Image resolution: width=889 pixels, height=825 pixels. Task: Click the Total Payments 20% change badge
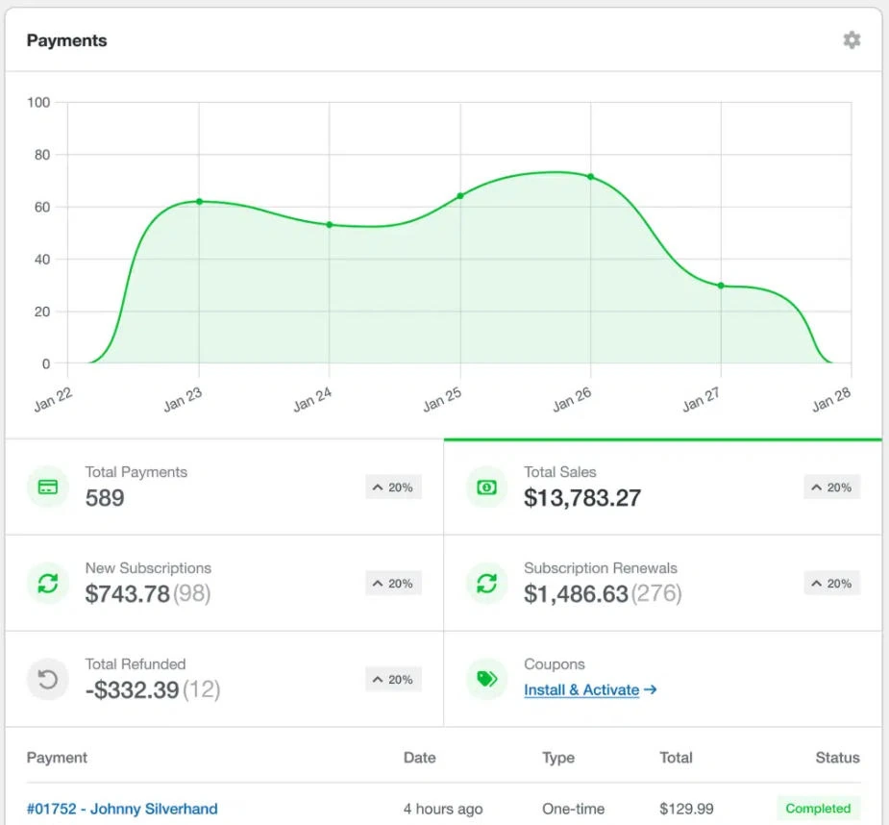(x=393, y=487)
